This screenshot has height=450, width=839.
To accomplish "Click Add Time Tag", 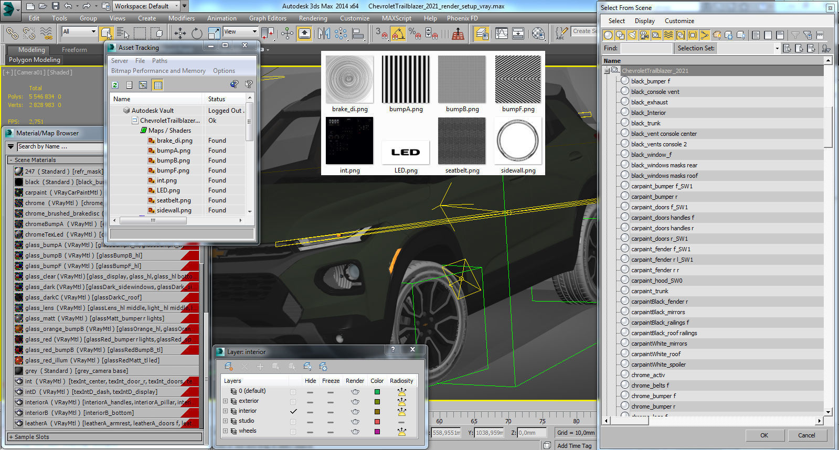I will pos(574,446).
